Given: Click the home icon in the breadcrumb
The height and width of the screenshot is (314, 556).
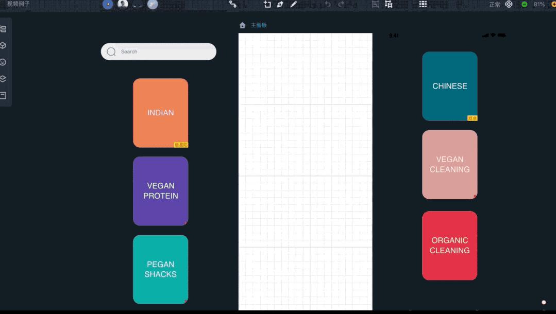Looking at the screenshot, I should 243,25.
